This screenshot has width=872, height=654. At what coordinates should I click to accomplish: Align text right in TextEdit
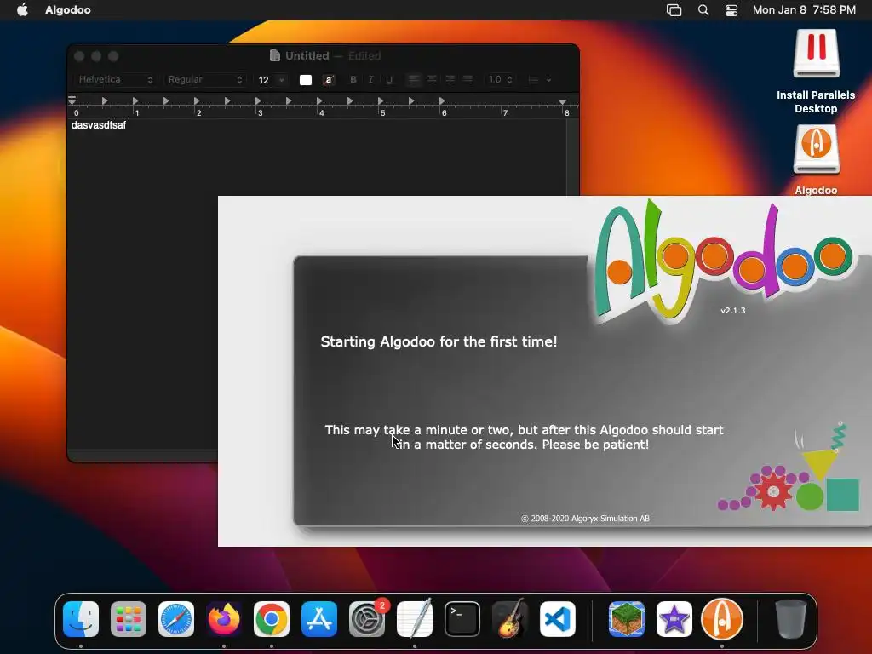pos(450,79)
